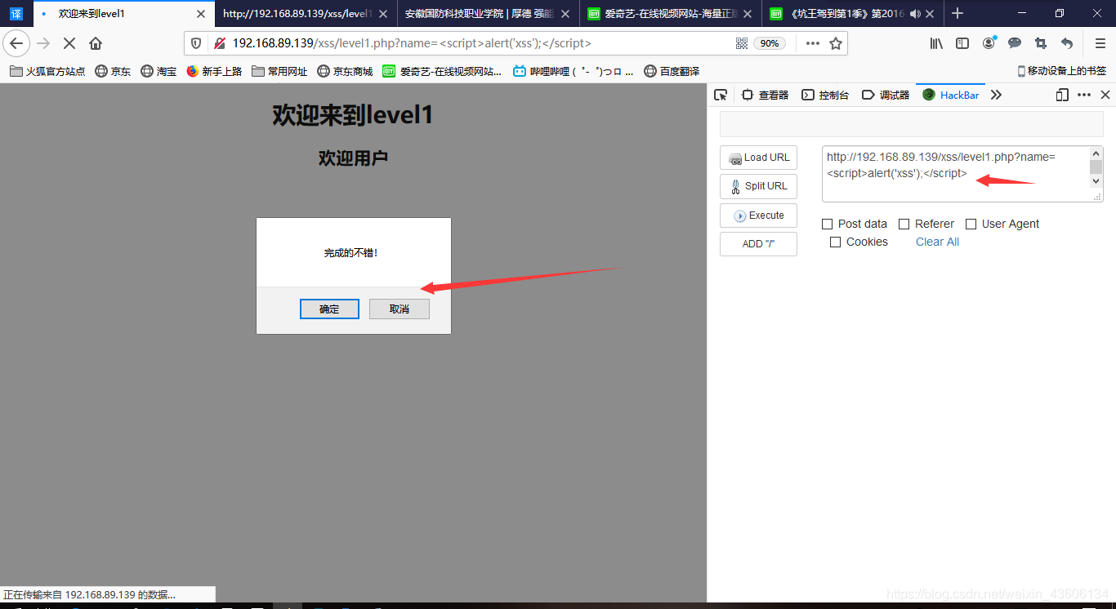The width and height of the screenshot is (1116, 609).
Task: Click the translate extension icon at tab bar start
Action: (x=16, y=14)
